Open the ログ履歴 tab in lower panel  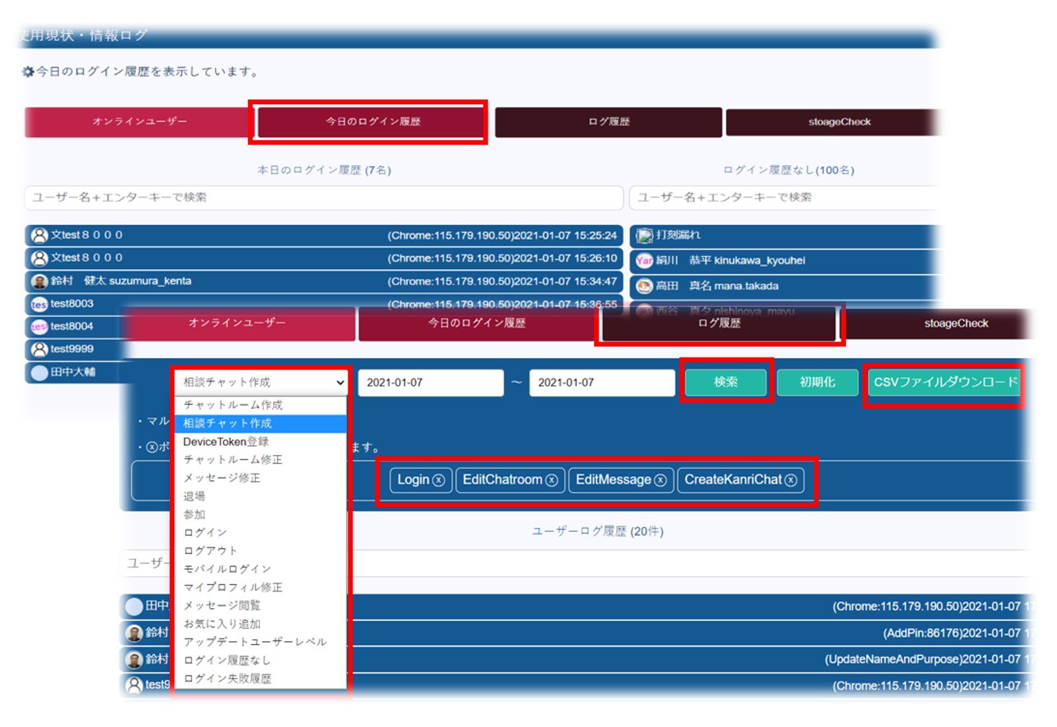[x=719, y=323]
